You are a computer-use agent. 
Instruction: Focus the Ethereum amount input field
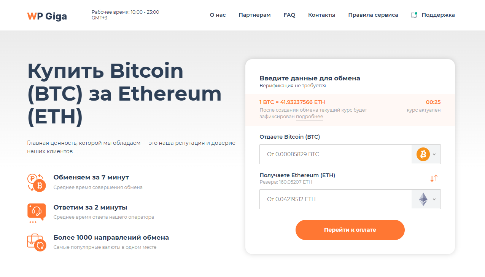[x=336, y=199]
